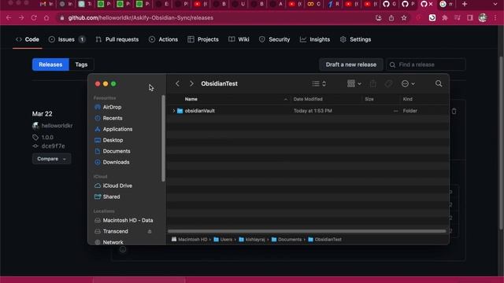Sort files by Name column
This screenshot has width=504, height=283.
[191, 99]
